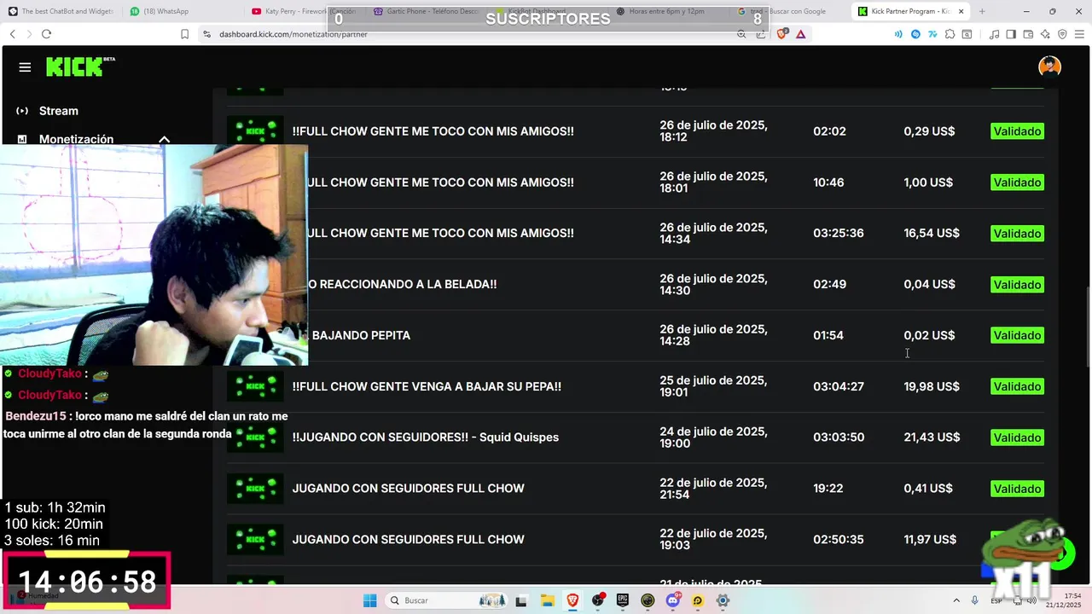Click Validado badge for the 0,29 US$ row

[1017, 131]
